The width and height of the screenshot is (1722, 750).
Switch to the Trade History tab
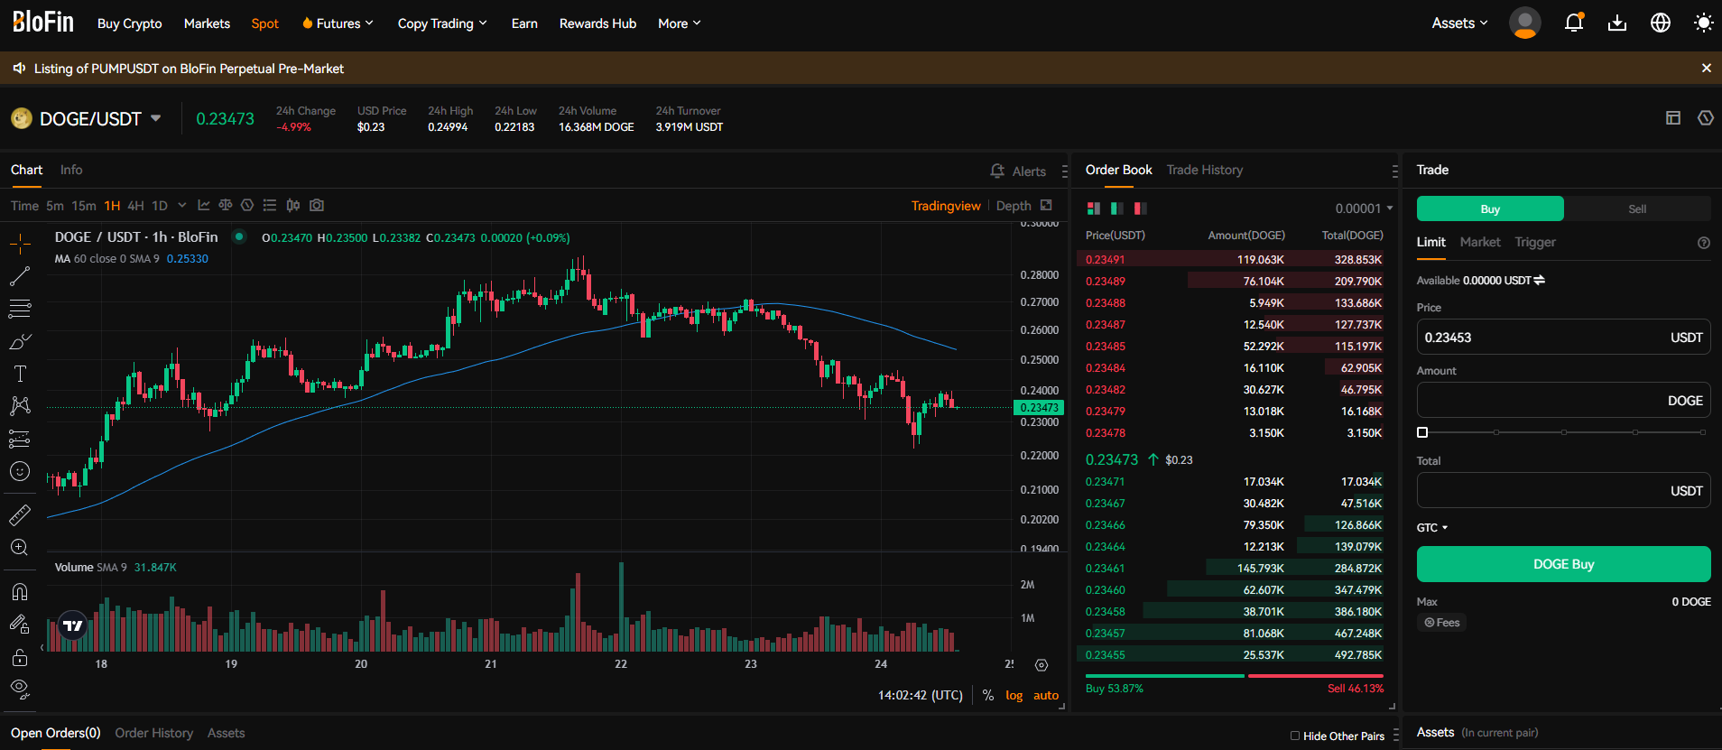(1204, 170)
